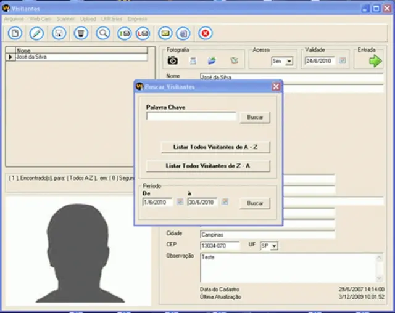Click the red badge card toolbar icon

[143, 33]
